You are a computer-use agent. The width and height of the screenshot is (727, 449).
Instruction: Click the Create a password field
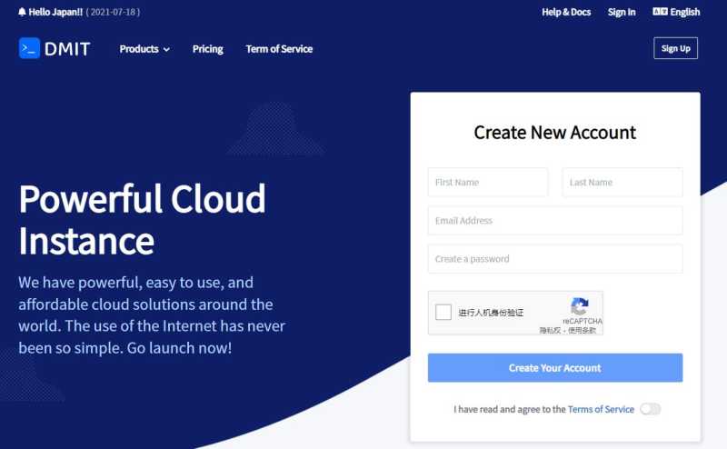(555, 259)
